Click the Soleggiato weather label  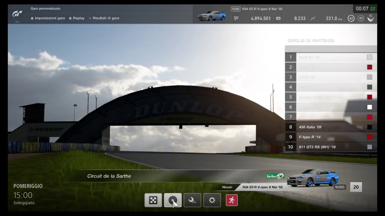pyautogui.click(x=24, y=203)
